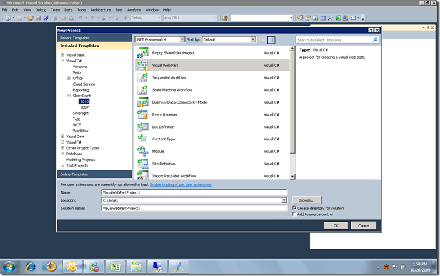Open the Sort by Default dropdown

click(x=253, y=39)
